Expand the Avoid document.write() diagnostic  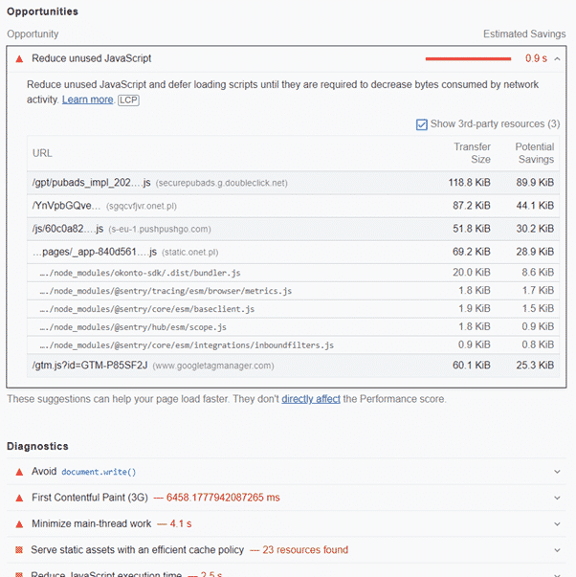pos(557,472)
